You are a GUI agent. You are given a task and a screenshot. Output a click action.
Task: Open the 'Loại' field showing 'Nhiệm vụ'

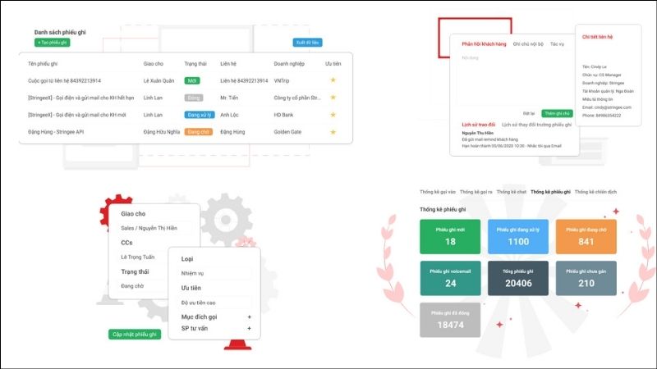pyautogui.click(x=215, y=273)
